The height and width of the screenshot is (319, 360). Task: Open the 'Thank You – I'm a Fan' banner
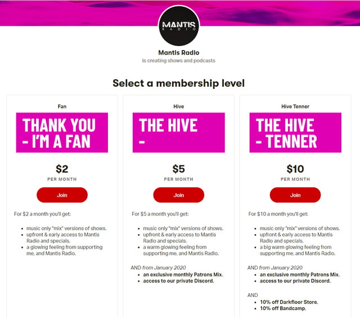(x=62, y=133)
